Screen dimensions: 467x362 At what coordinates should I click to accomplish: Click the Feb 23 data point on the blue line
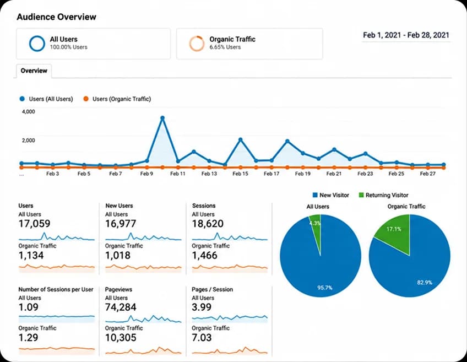[x=366, y=154]
